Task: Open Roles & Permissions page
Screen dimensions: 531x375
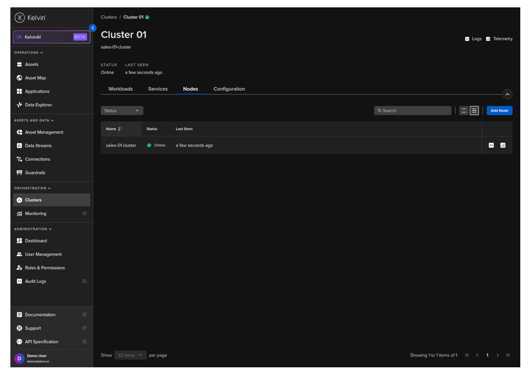Action: pos(45,268)
